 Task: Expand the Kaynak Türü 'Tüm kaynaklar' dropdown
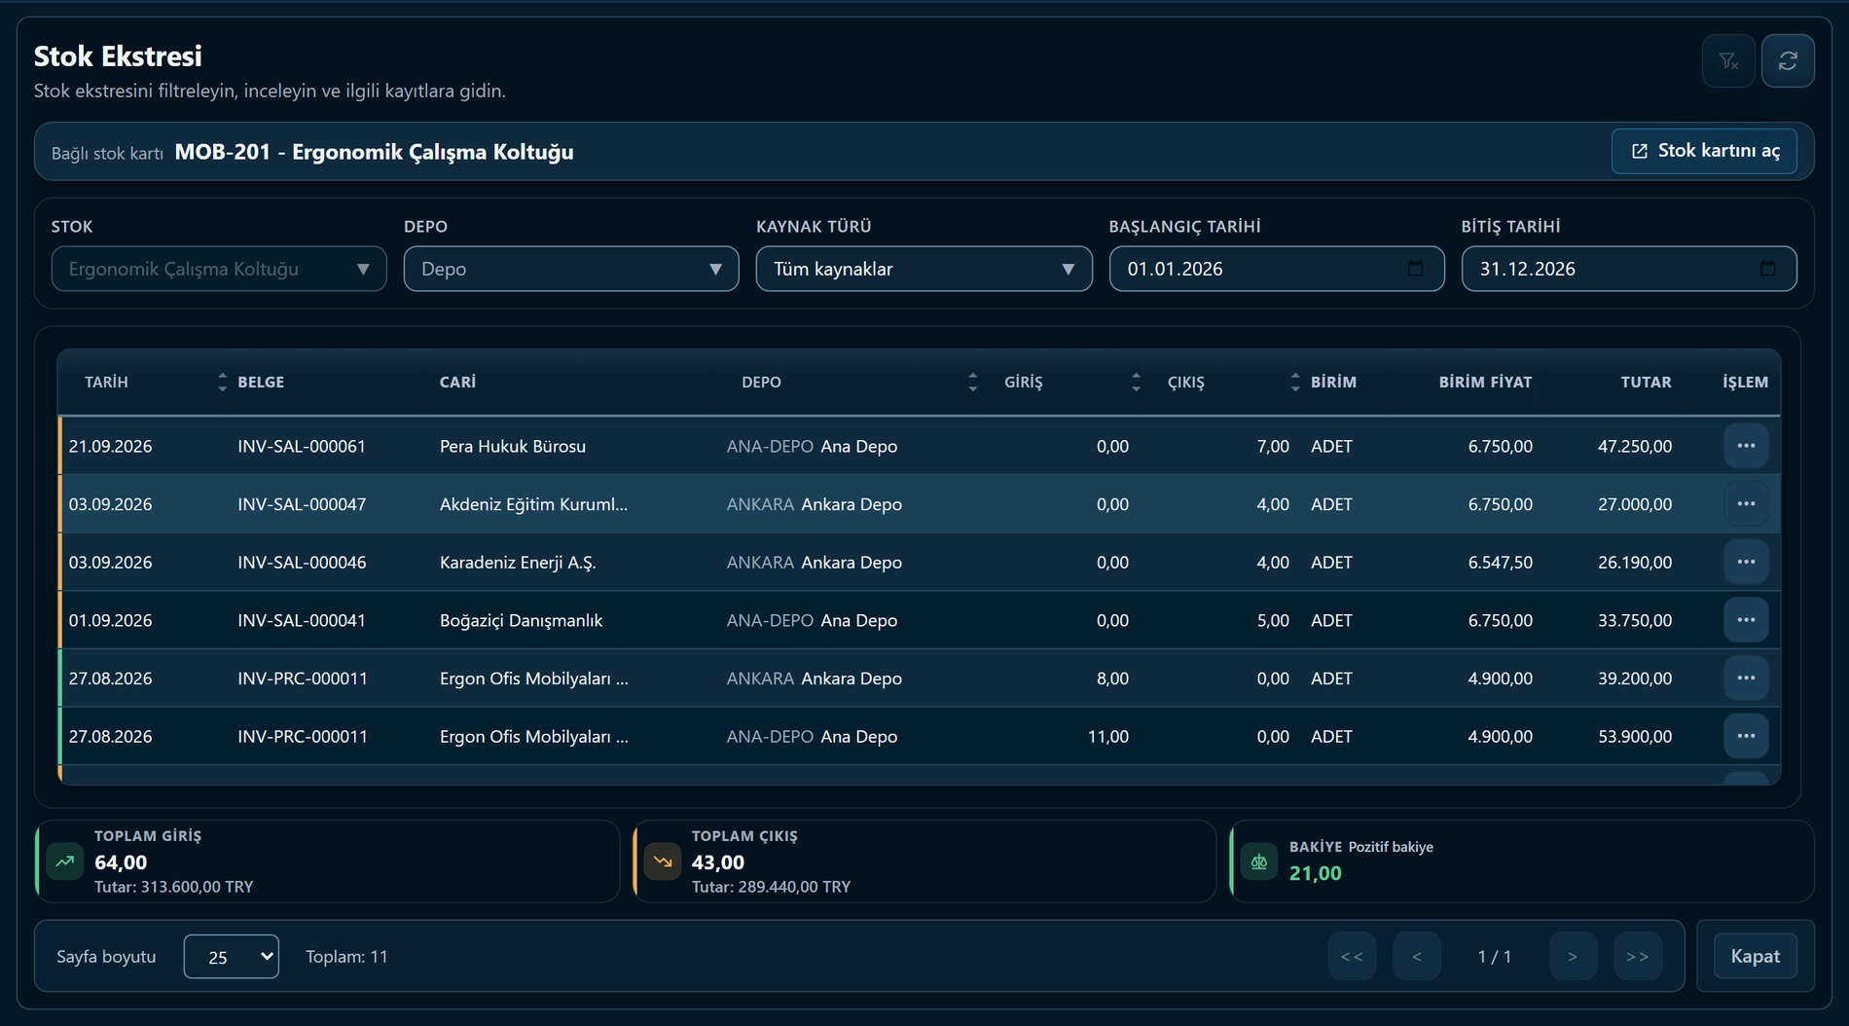pos(924,269)
